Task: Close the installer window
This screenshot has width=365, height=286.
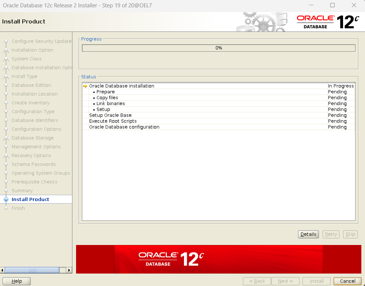Action: point(354,5)
